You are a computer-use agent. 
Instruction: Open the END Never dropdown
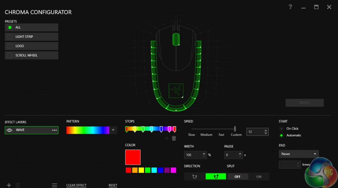point(298,154)
